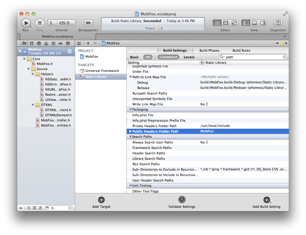The height and width of the screenshot is (235, 306).
Task: Expand Public Headers Folder Path setting
Action: (131, 131)
